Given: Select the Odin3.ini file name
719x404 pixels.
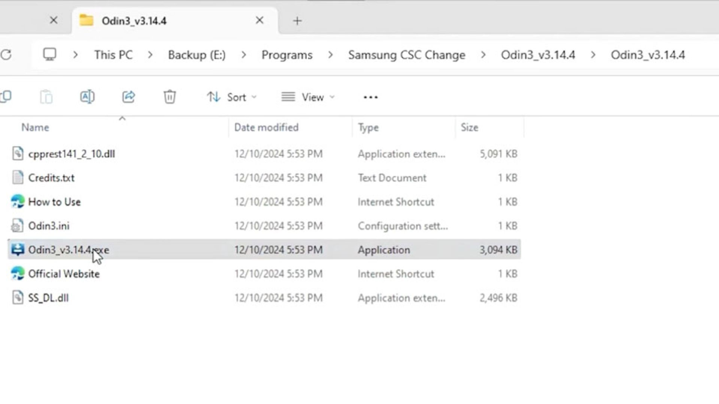Looking at the screenshot, I should click(49, 226).
